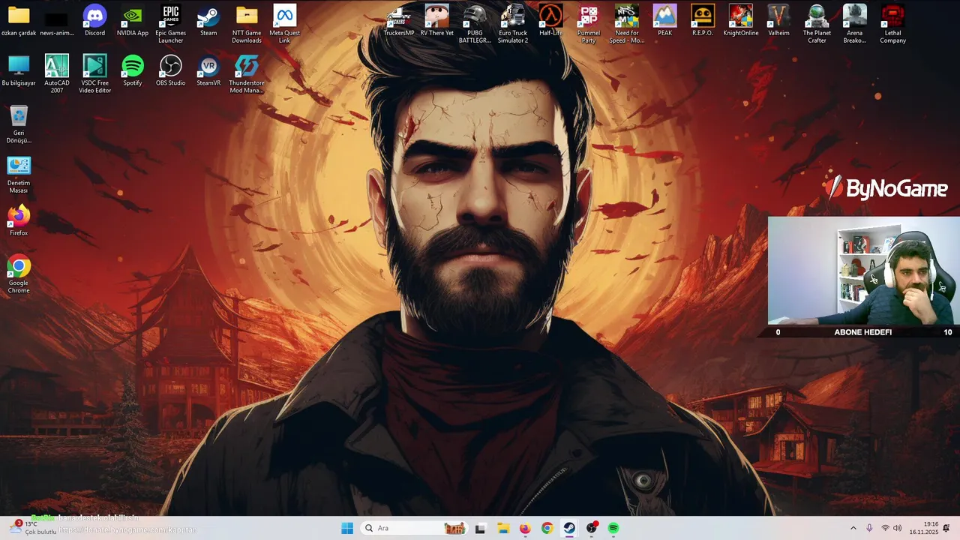Image resolution: width=960 pixels, height=540 pixels.
Task: Open File Explorer from the taskbar
Action: (502, 528)
